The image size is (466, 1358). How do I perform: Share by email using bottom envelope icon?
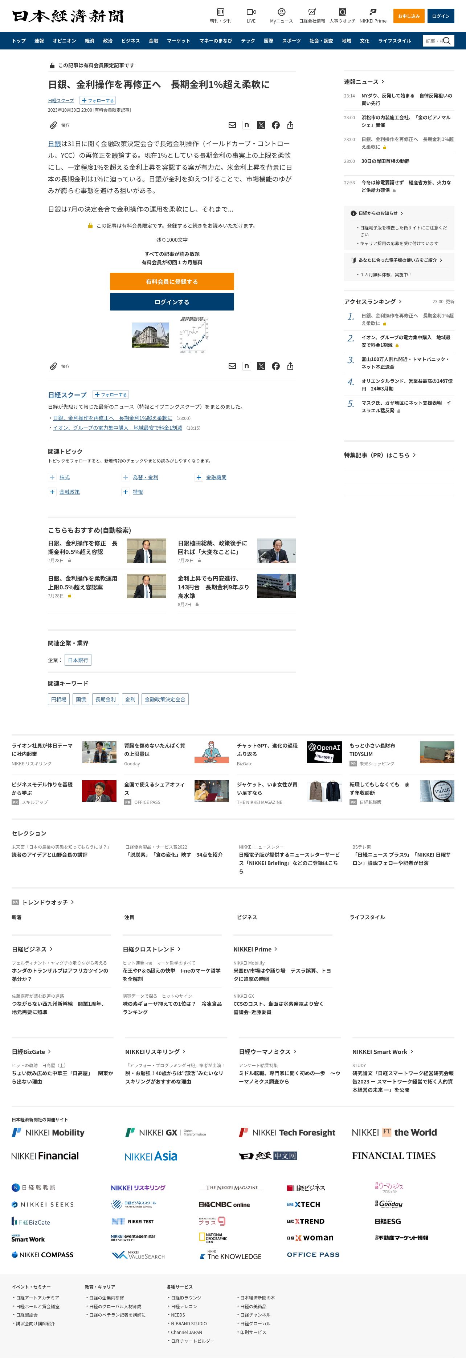[x=232, y=366]
